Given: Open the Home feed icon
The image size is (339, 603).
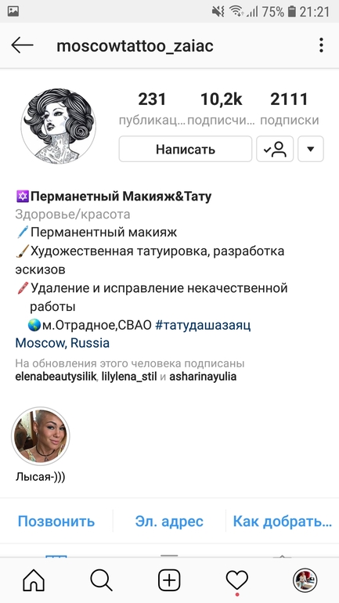Looking at the screenshot, I should click(x=34, y=580).
